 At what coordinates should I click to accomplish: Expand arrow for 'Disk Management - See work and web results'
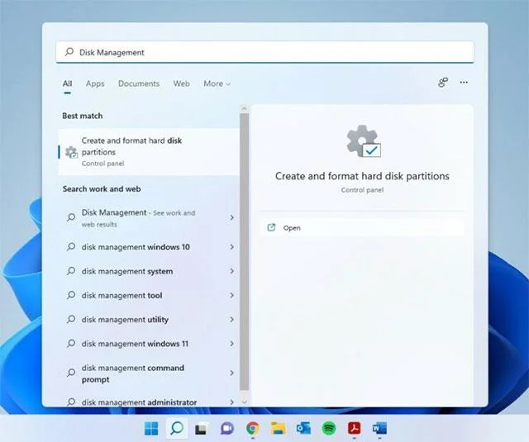[231, 217]
